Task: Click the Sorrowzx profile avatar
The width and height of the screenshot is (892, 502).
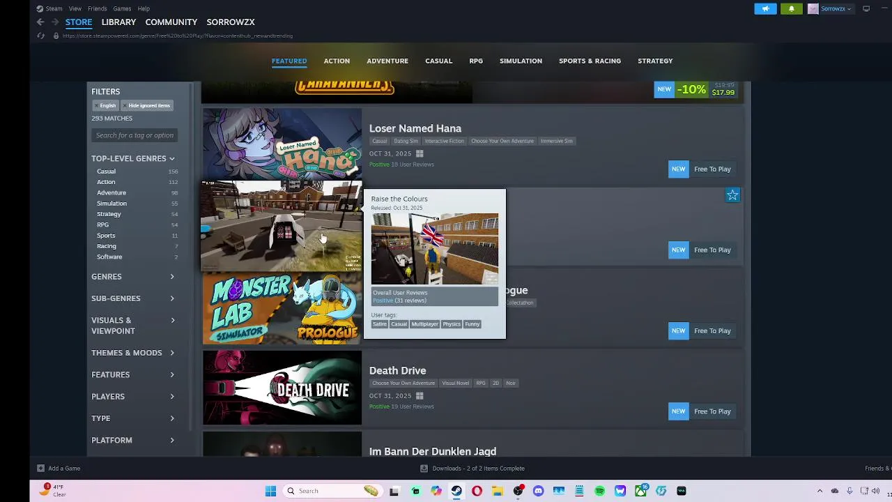Action: (x=813, y=9)
